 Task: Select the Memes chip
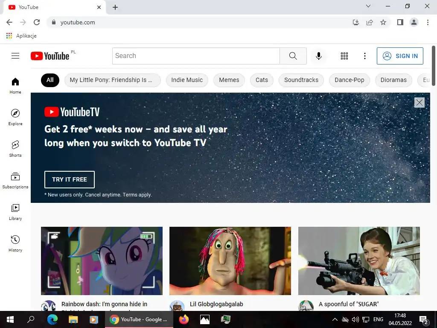(x=229, y=80)
